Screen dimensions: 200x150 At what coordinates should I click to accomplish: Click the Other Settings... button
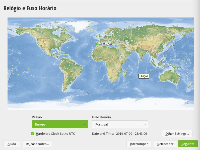[x=177, y=133]
